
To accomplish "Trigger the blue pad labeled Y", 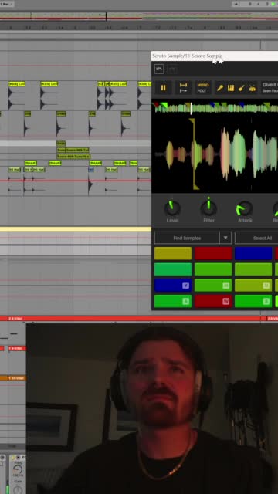I will pyautogui.click(x=173, y=286).
